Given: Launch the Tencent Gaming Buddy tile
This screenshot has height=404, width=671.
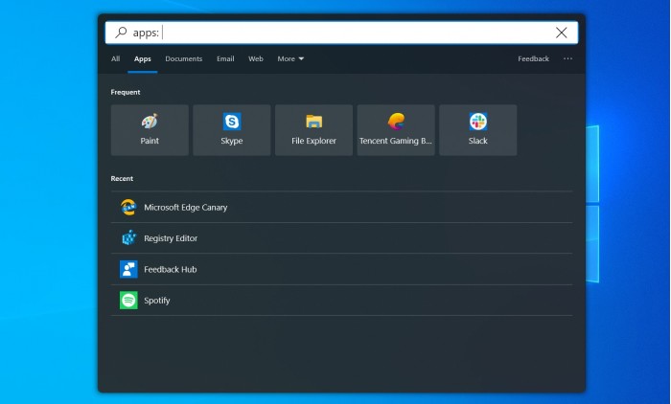Looking at the screenshot, I should click(396, 130).
